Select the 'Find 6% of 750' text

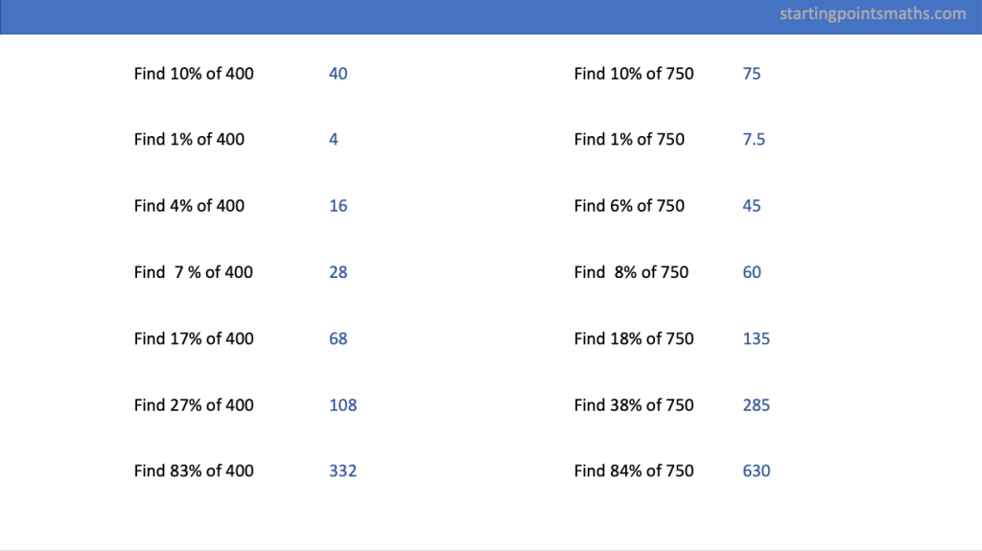(629, 206)
